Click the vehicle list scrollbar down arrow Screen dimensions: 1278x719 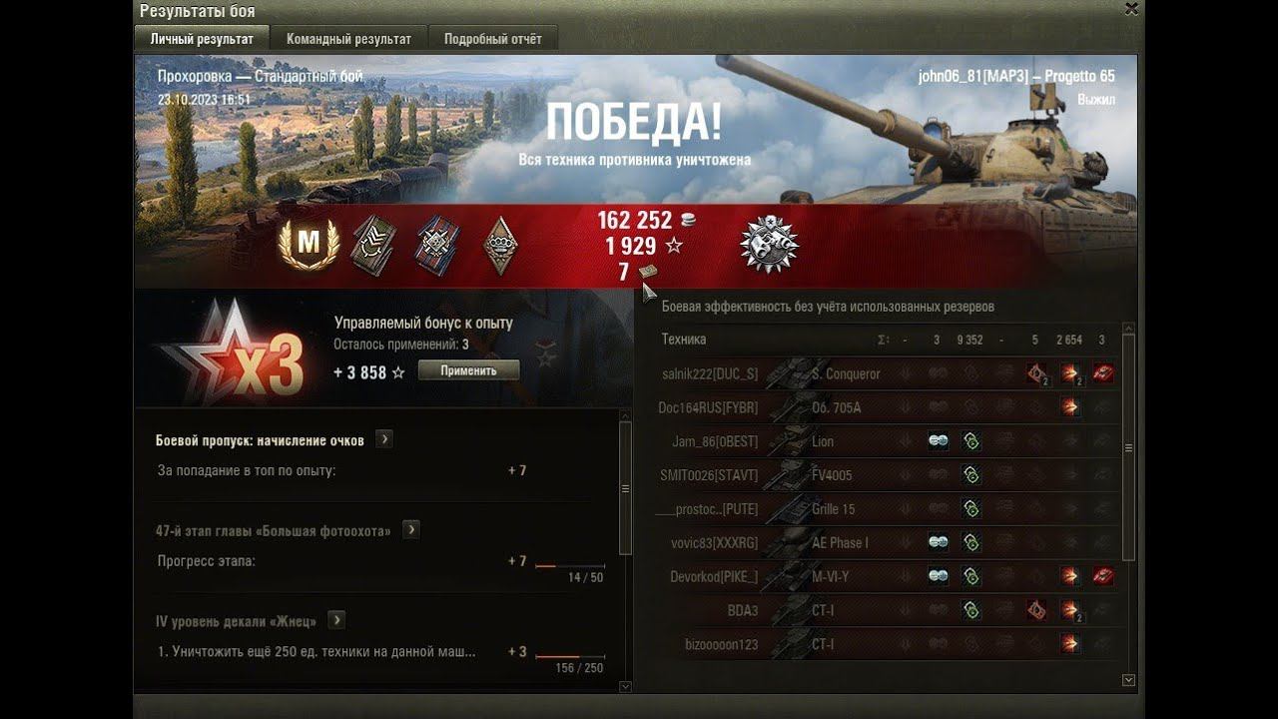pos(1129,680)
